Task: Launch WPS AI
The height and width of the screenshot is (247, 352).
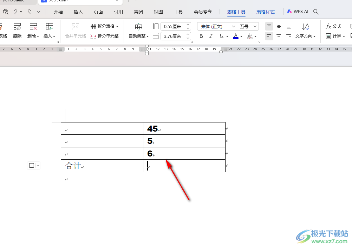Action: (x=298, y=12)
